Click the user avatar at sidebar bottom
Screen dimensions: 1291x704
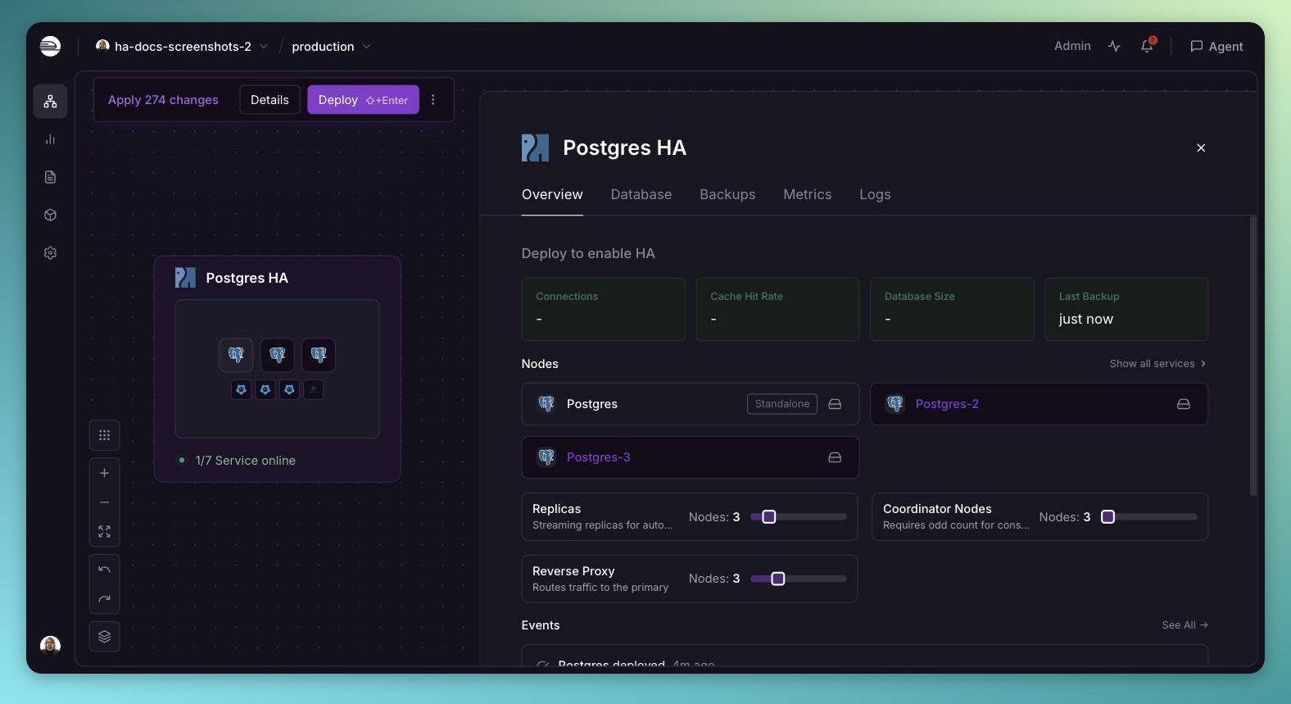click(x=50, y=646)
